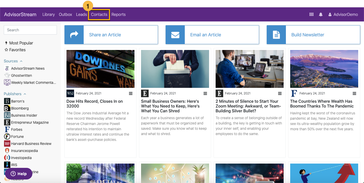Image resolution: width=364 pixels, height=183 pixels.
Task: Open Small Business Owners headline
Action: 170,106
